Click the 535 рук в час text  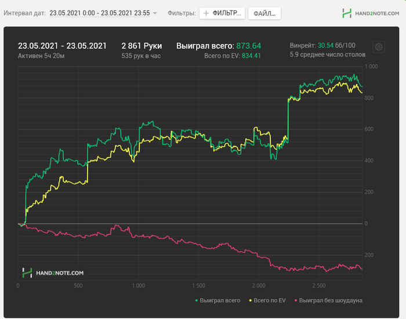141,56
